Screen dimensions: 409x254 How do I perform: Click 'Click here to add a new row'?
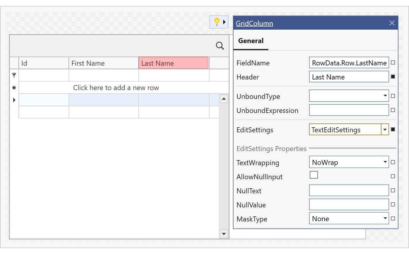116,88
